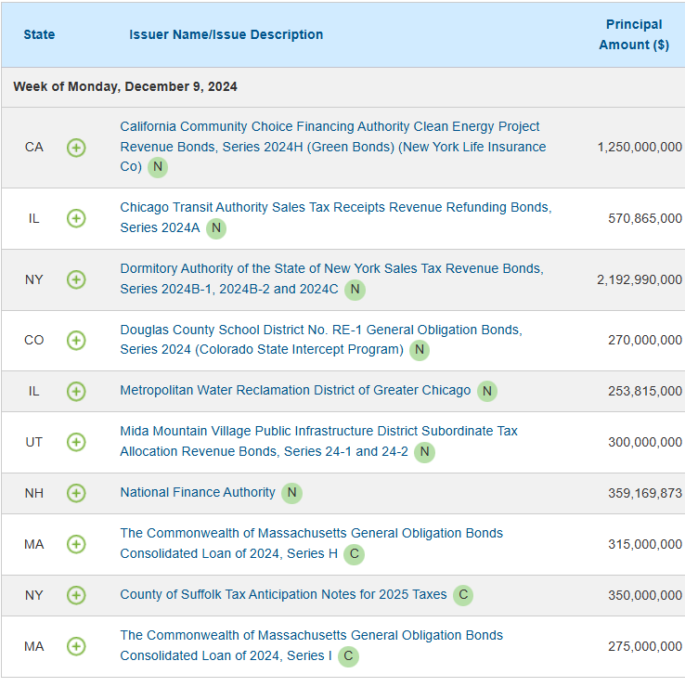Select the 570,865,000 principal amount
Image resolution: width=685 pixels, height=687 pixels.
pyautogui.click(x=645, y=218)
